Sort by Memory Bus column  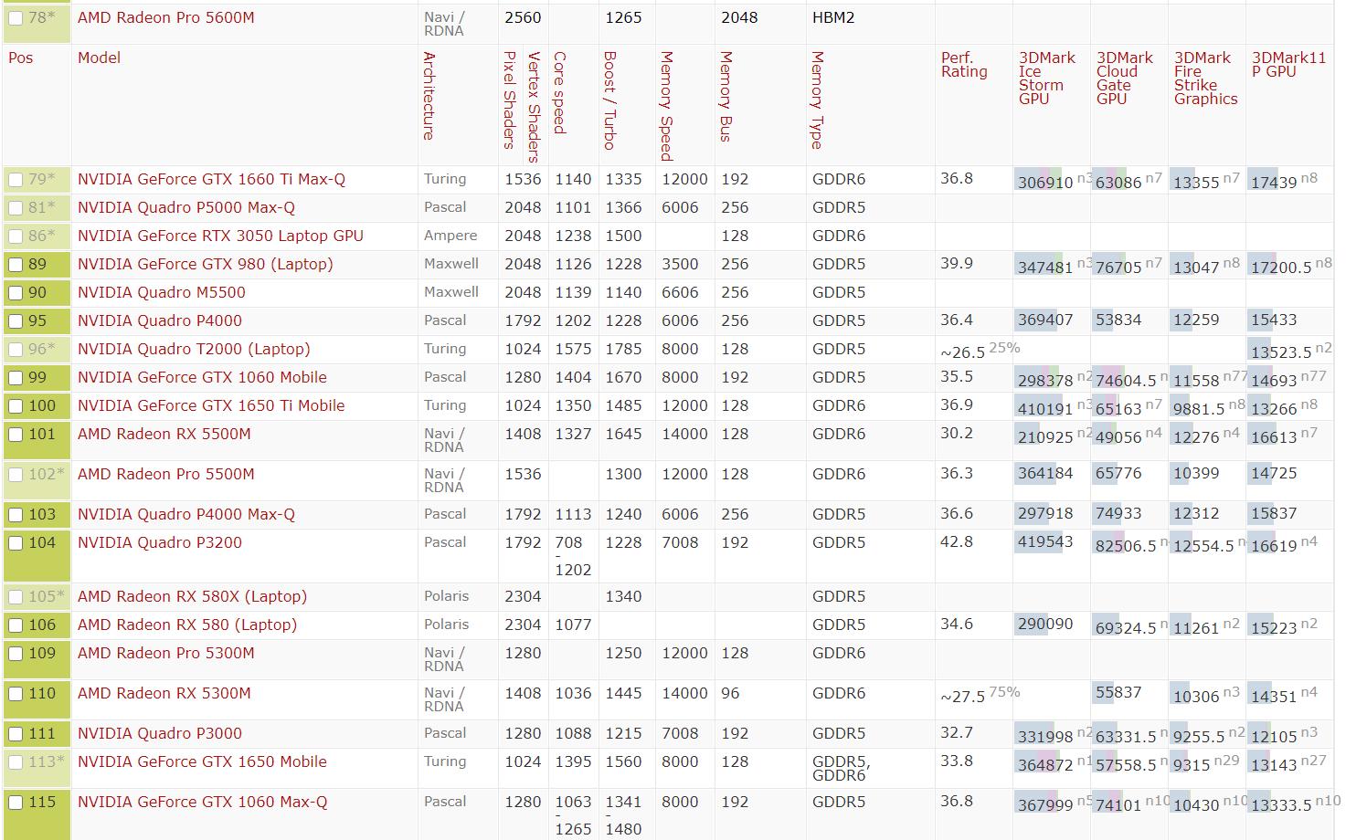(x=726, y=96)
